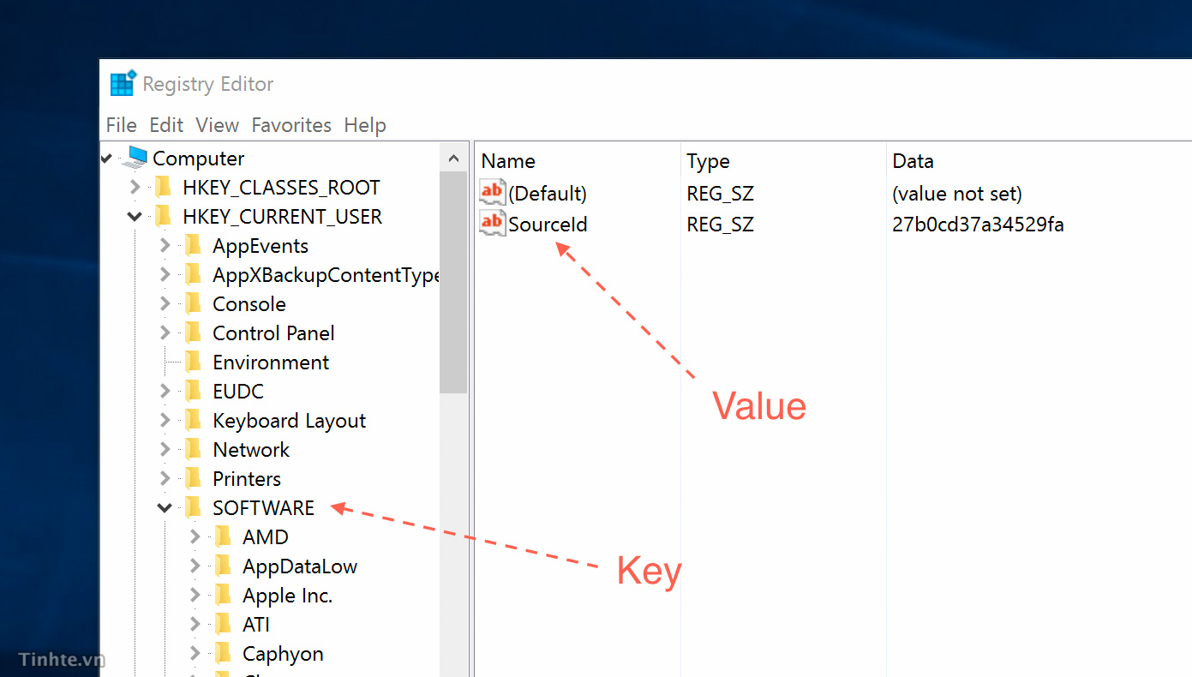Collapse the Computer root node
1192x677 pixels.
[x=106, y=159]
